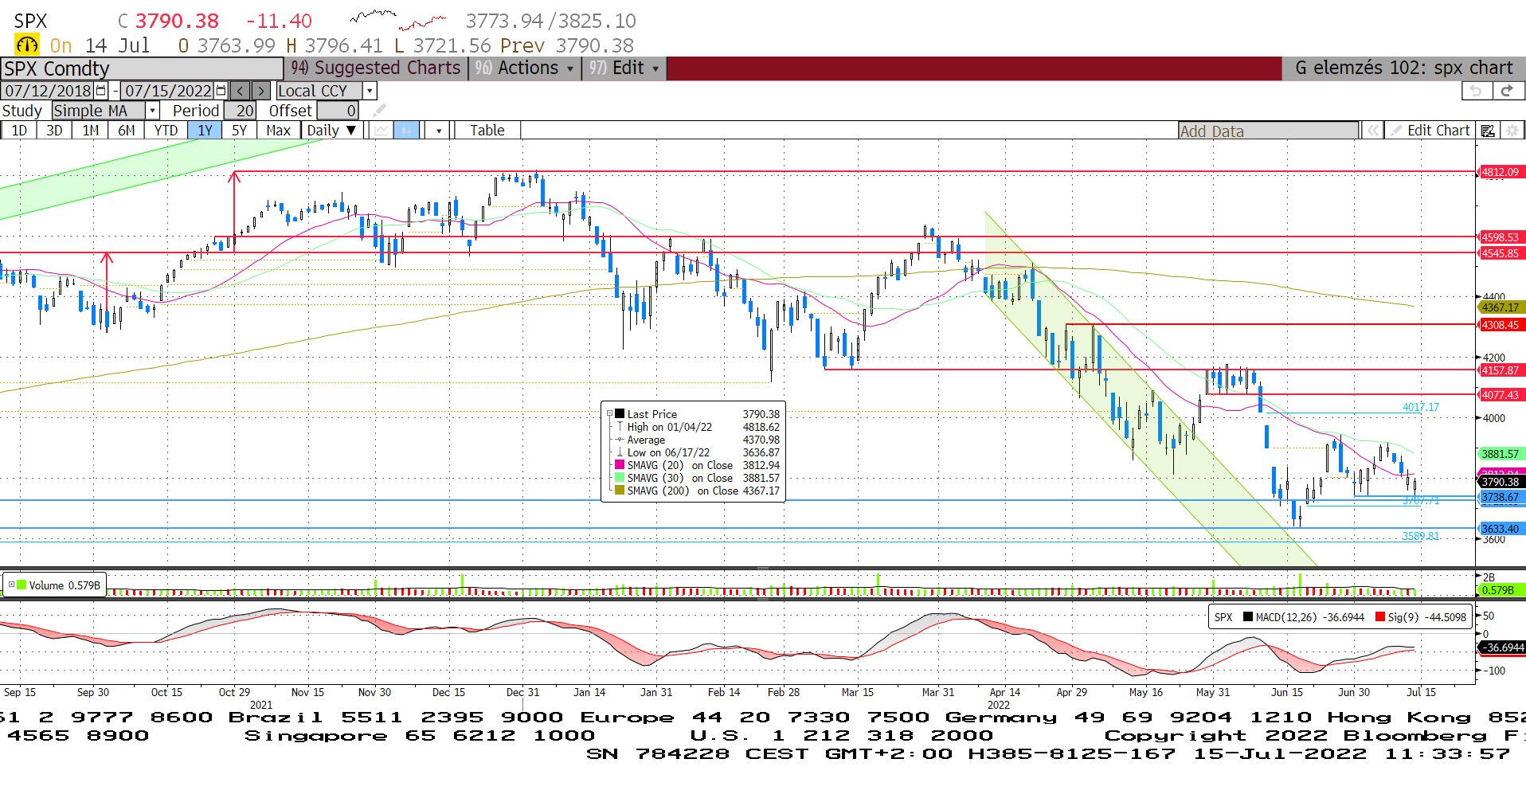
Task: Select the candlestick chart type icon
Action: 406,131
